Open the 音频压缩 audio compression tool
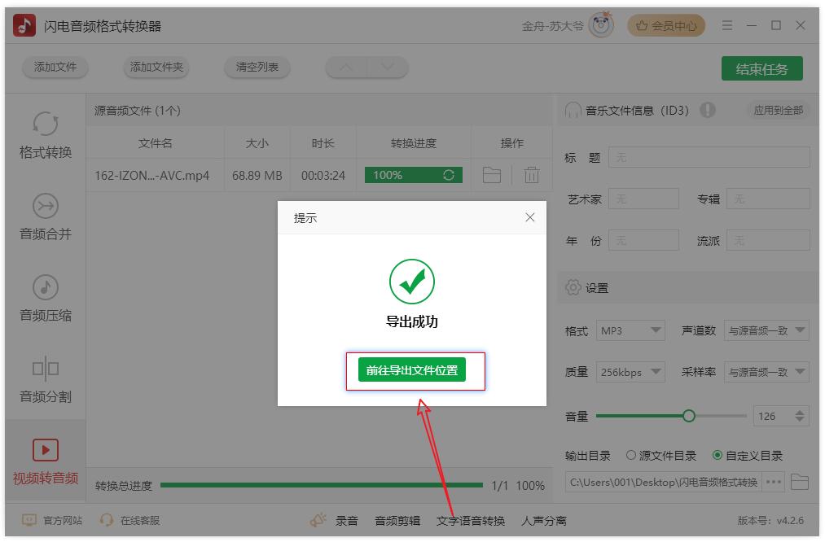The height and width of the screenshot is (542, 825). click(x=46, y=298)
